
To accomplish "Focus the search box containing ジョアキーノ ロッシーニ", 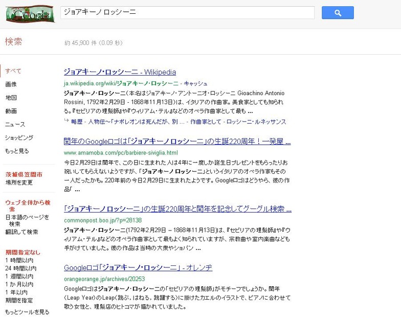I will point(187,12).
